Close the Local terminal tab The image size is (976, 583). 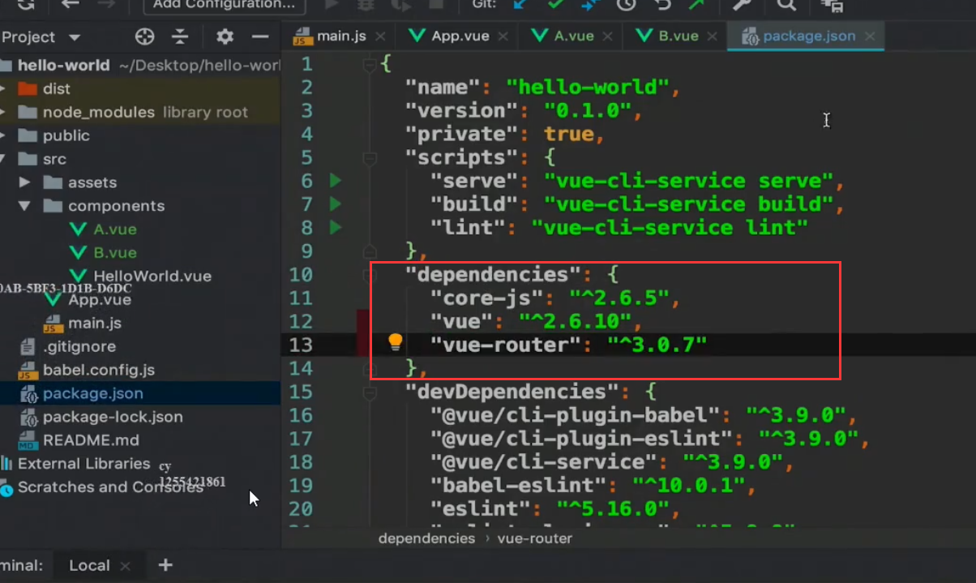125,565
